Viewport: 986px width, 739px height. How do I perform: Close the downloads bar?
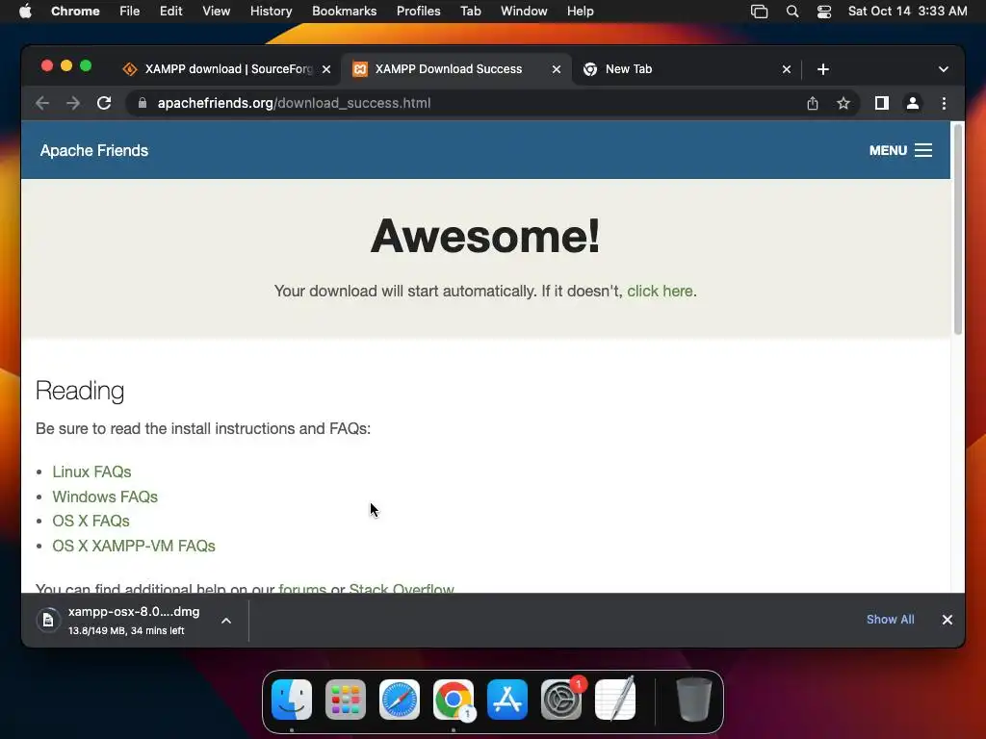947,620
